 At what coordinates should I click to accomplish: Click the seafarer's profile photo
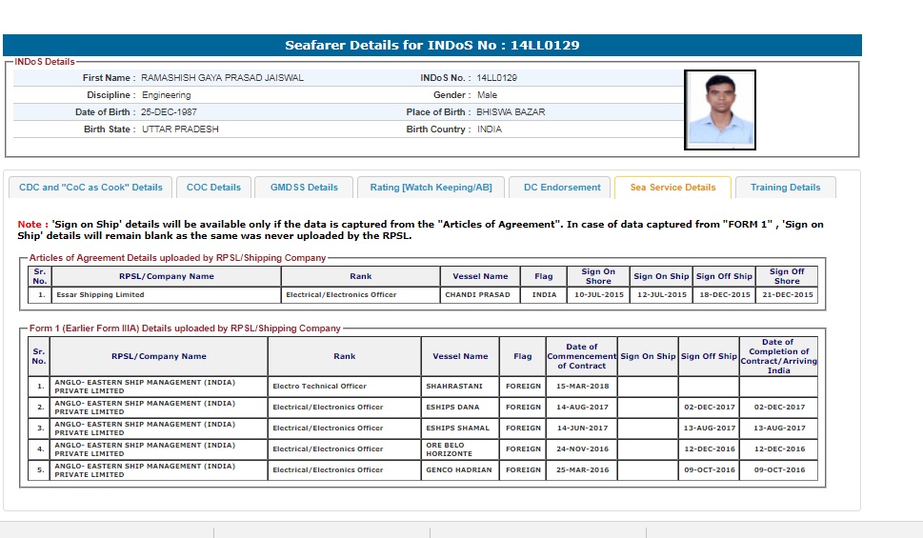719,110
